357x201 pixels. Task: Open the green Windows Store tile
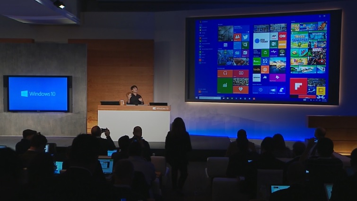(245, 45)
